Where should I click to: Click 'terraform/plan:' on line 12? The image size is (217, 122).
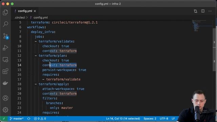[x=53, y=56]
